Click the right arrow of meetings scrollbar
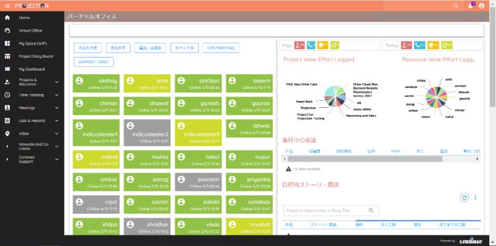Image resolution: width=496 pixels, height=246 pixels. [x=477, y=159]
